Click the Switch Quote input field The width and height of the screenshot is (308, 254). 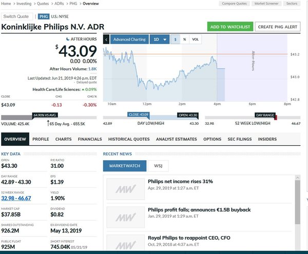point(17,17)
